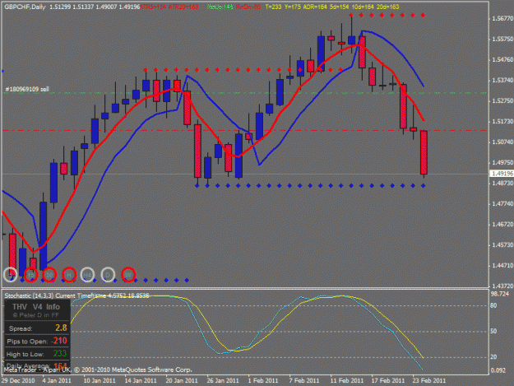Click the 1.56770 price axis label
The image size is (514, 386).
pyautogui.click(x=502, y=19)
